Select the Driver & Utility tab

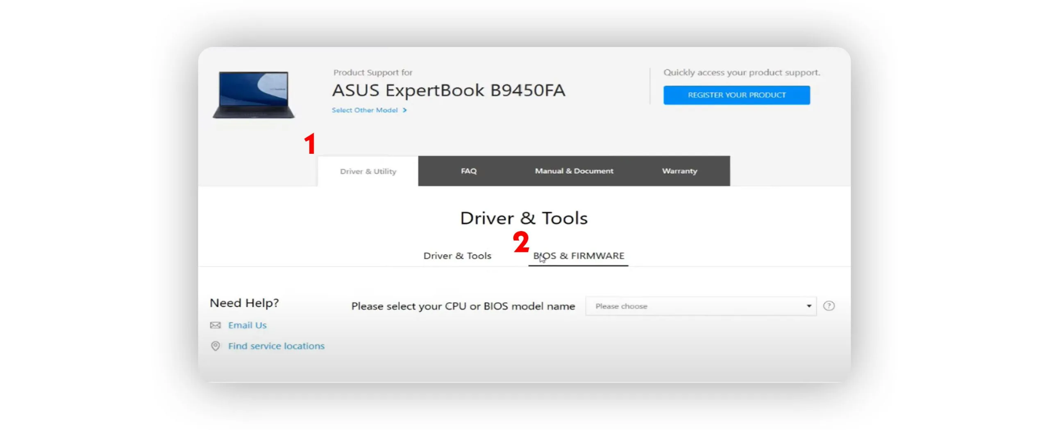point(368,171)
